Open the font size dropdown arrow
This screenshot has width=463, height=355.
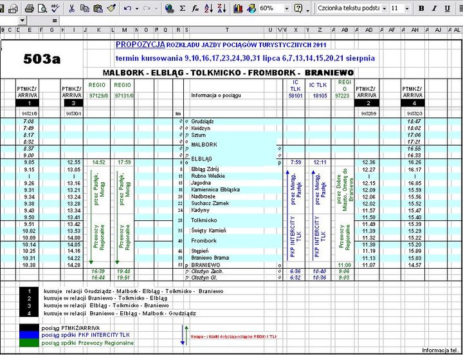(407, 8)
